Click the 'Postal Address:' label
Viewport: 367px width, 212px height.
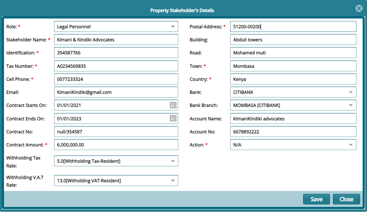pos(206,27)
